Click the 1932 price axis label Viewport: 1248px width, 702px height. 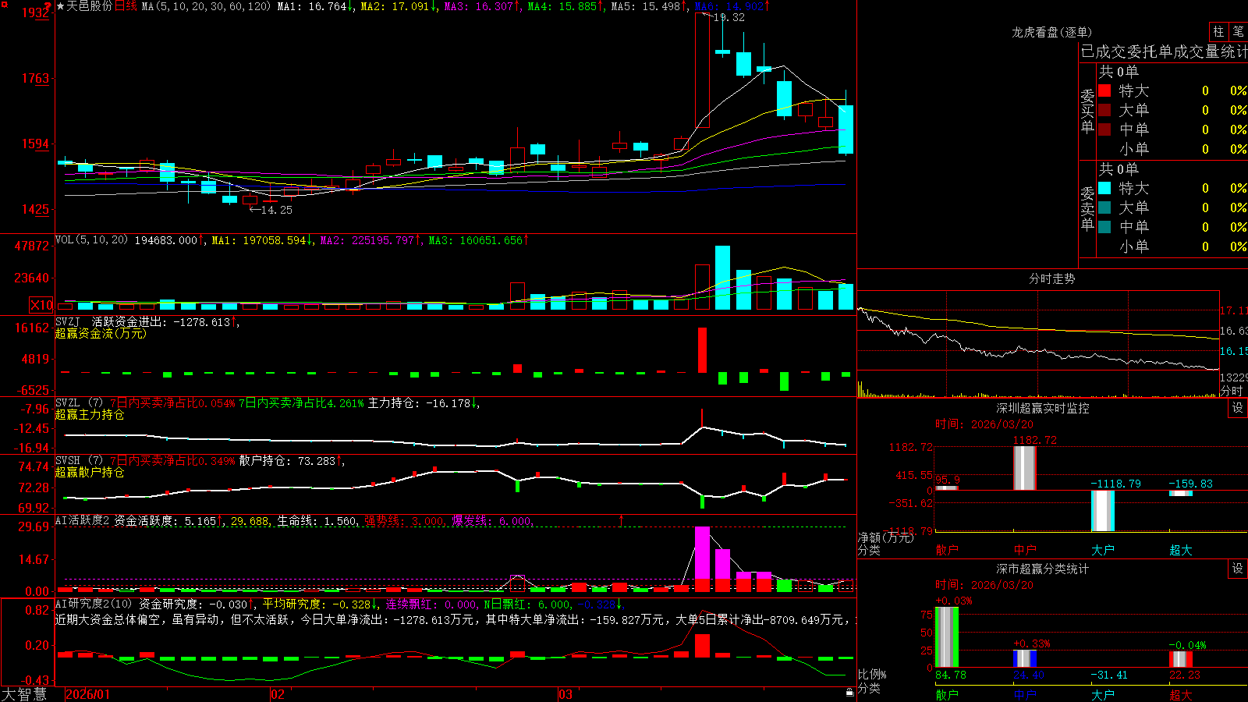tap(35, 12)
